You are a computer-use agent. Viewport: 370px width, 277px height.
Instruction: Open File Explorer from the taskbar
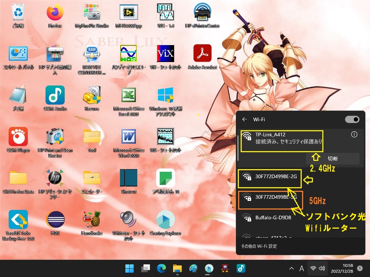click(177, 268)
